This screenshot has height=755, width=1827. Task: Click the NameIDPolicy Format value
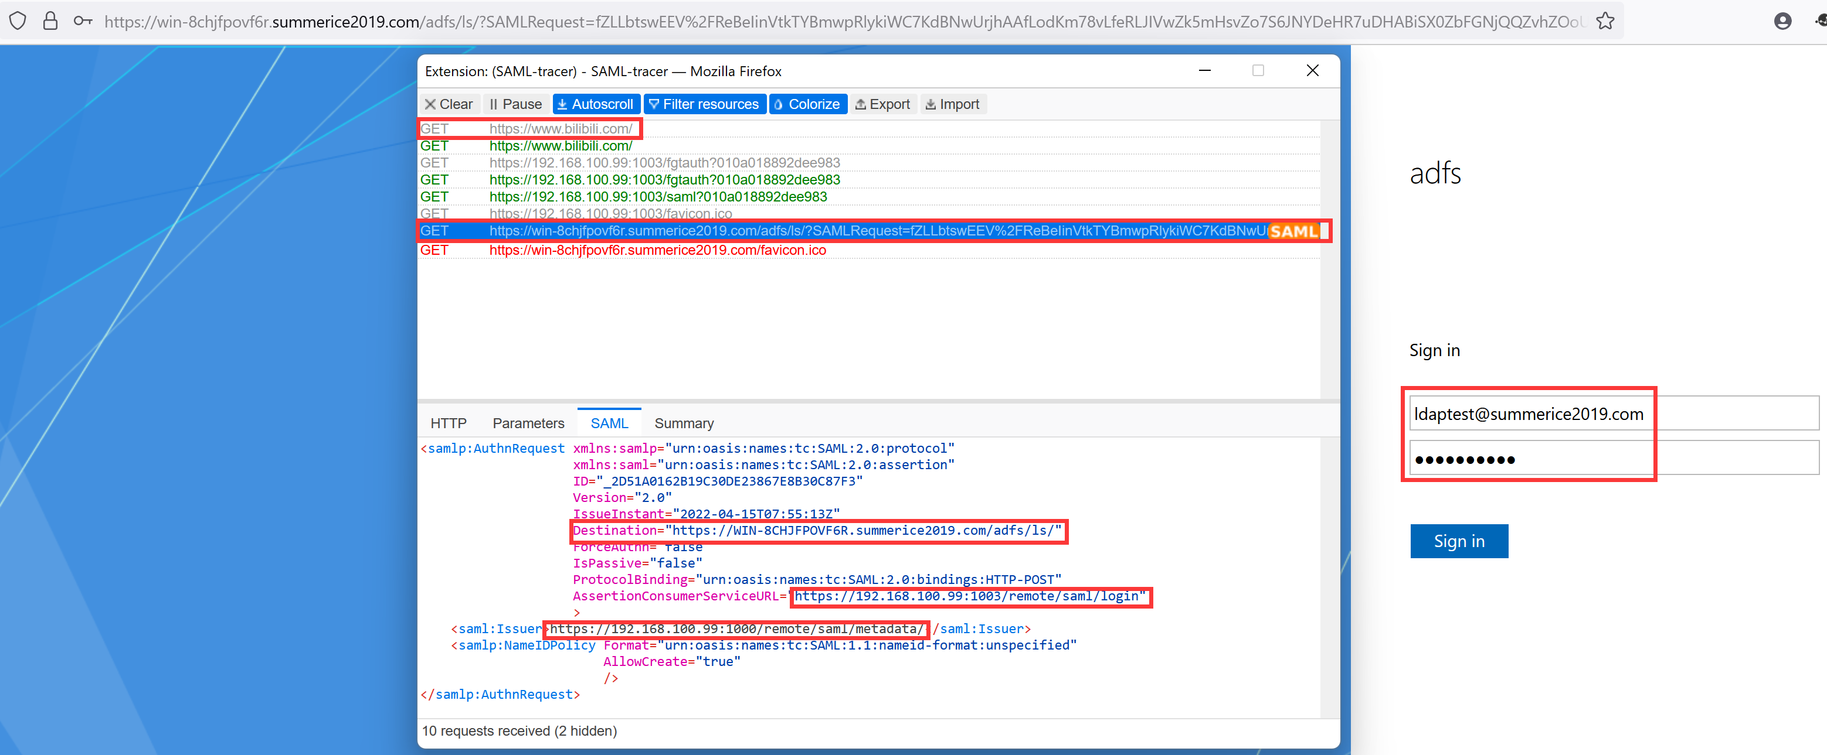[867, 645]
